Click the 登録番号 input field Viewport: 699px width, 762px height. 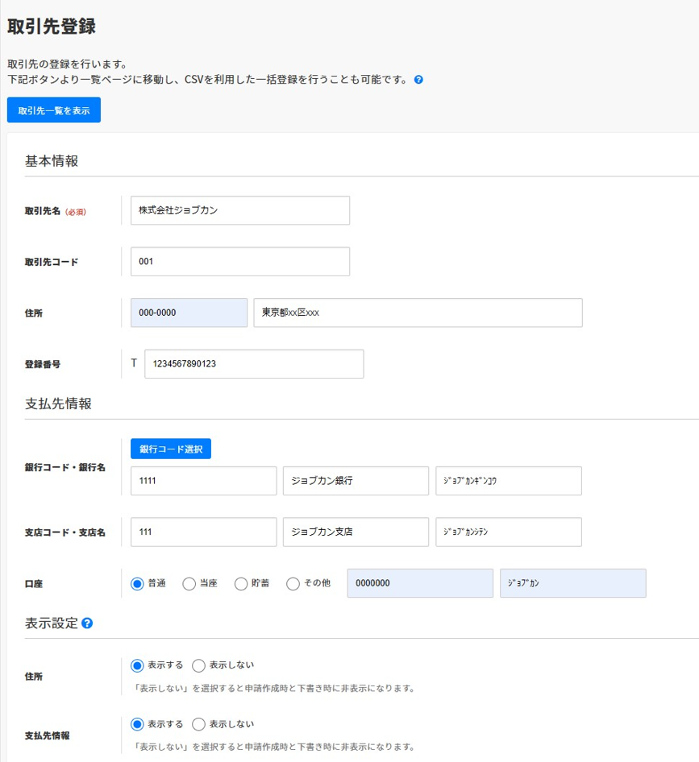pyautogui.click(x=254, y=364)
